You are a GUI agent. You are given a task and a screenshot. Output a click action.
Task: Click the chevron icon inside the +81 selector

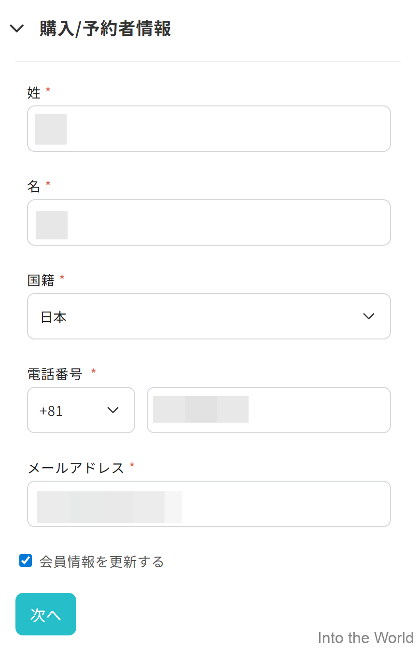coord(112,410)
